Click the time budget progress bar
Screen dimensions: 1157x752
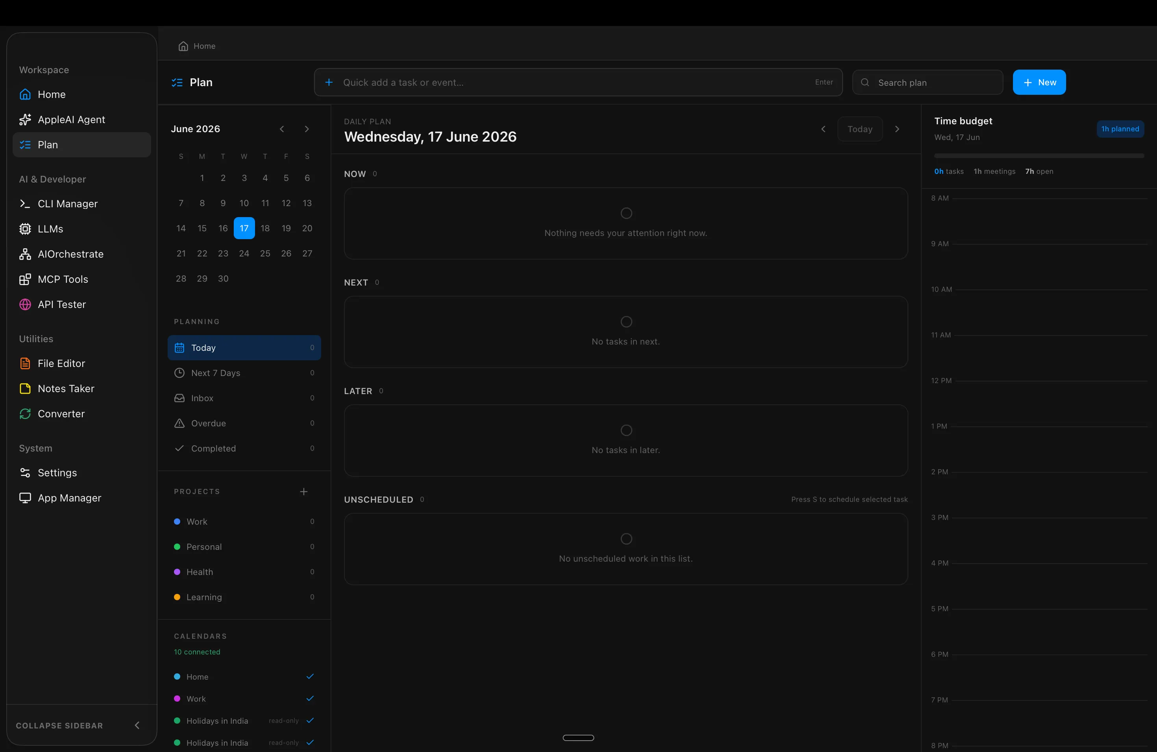pos(1039,156)
